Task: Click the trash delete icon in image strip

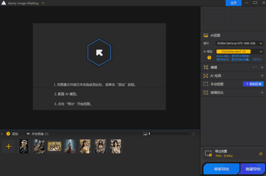Action: pyautogui.click(x=194, y=134)
